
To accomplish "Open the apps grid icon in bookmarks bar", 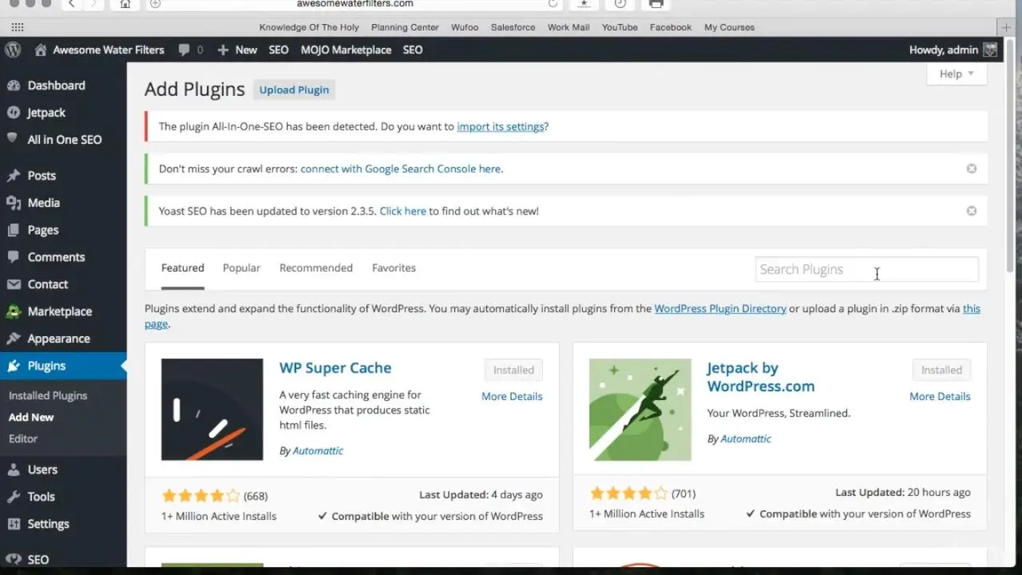I will [17, 27].
